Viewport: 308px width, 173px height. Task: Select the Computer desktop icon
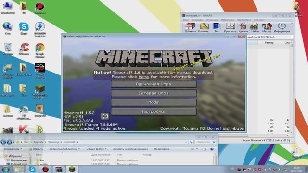8,8
